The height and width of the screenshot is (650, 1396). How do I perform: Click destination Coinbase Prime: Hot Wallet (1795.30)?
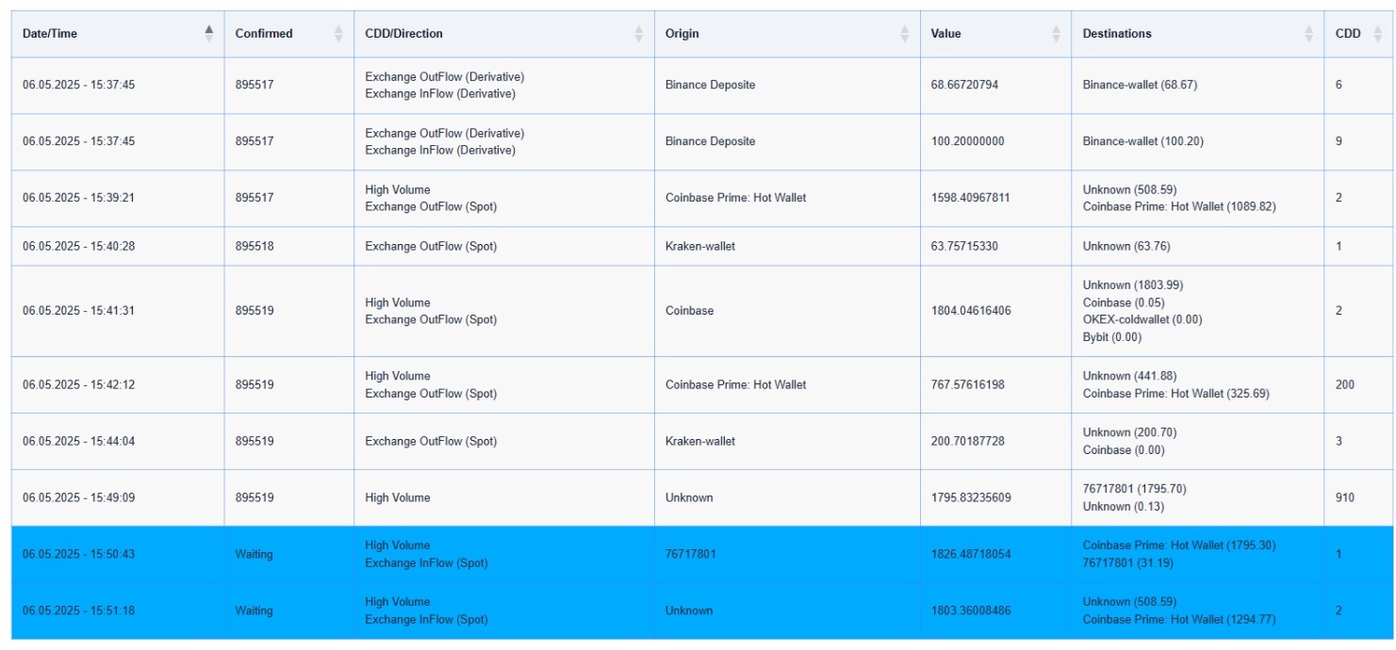pyautogui.click(x=1179, y=545)
